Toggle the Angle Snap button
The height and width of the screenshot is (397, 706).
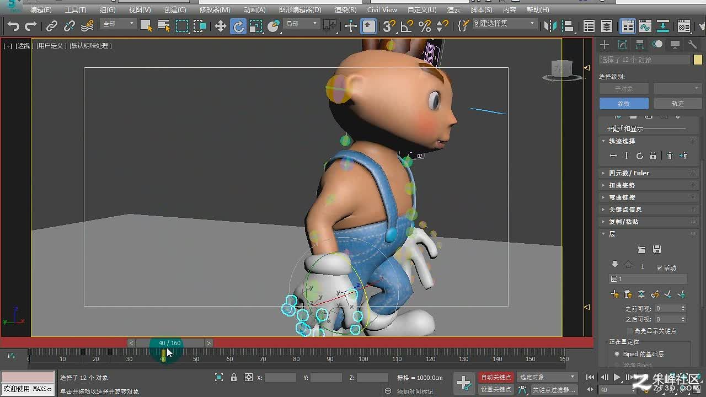407,26
